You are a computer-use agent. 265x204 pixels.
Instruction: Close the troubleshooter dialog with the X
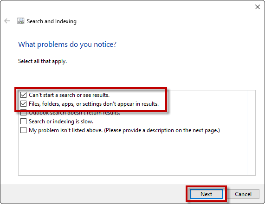click(258, 7)
